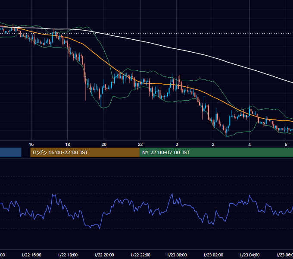Click the NY 22:00-07:00 JST session bar
Viewport: 293px width, 259px height.
(216, 152)
